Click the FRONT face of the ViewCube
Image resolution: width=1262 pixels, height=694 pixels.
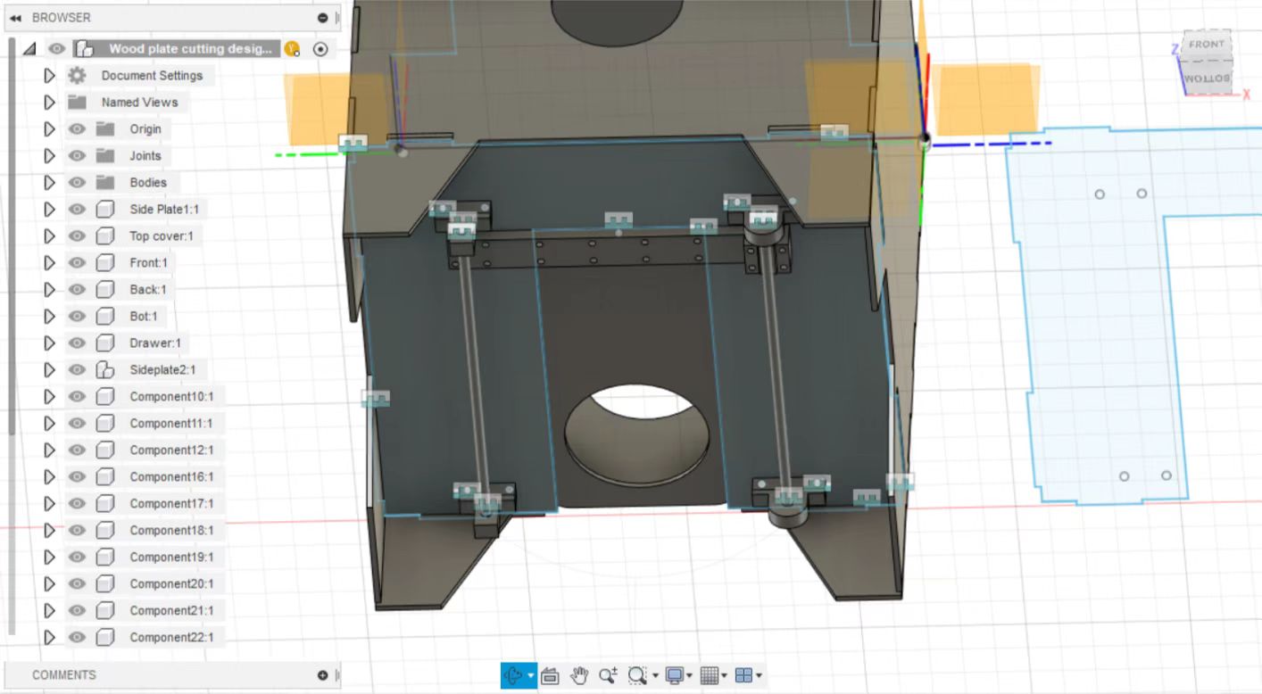pyautogui.click(x=1206, y=45)
